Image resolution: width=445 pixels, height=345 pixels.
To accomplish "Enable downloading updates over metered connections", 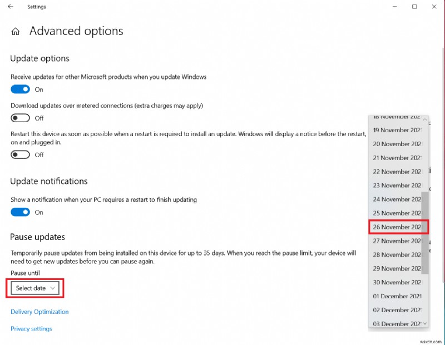I will click(x=20, y=118).
